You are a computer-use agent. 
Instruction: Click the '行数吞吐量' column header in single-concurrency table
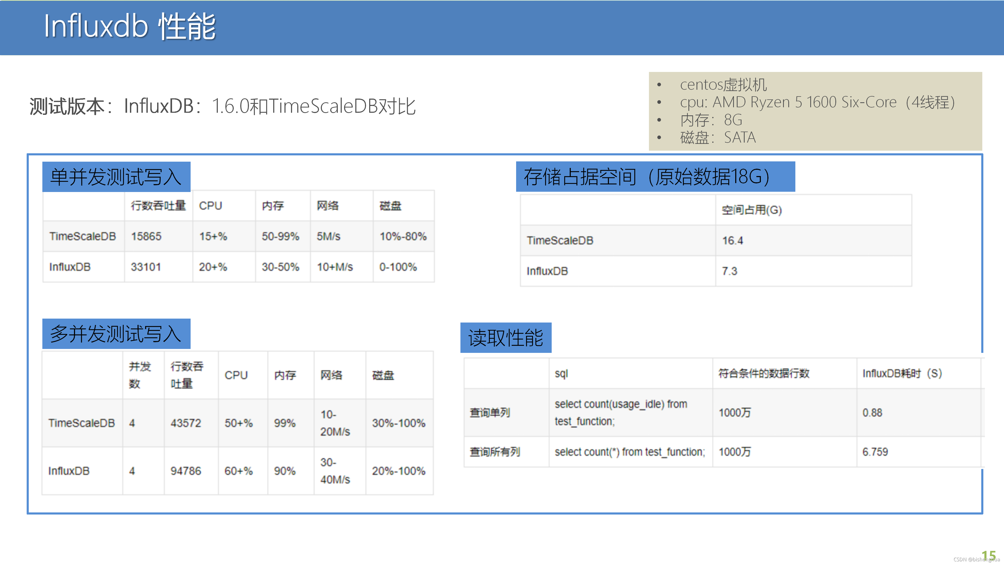pyautogui.click(x=158, y=206)
